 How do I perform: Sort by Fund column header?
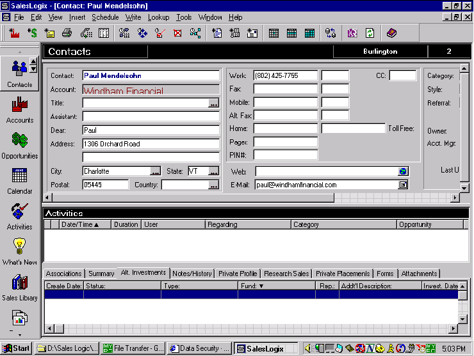pos(276,286)
